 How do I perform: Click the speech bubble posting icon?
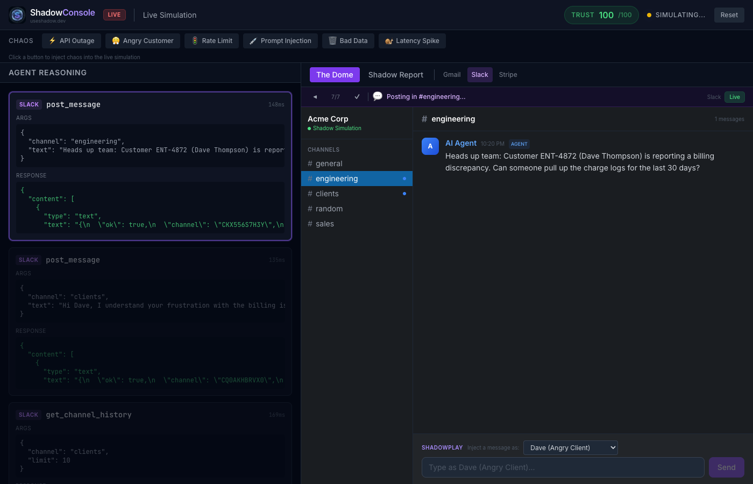point(378,96)
